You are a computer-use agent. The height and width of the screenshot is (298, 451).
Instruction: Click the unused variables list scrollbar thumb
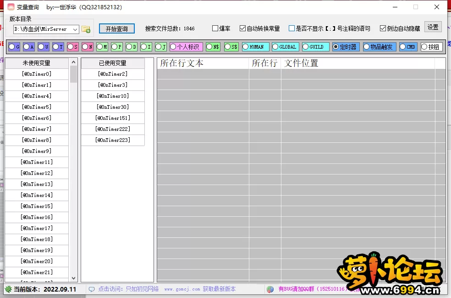point(73,74)
